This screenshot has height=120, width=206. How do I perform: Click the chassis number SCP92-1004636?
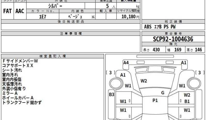pyautogui.click(x=172, y=39)
